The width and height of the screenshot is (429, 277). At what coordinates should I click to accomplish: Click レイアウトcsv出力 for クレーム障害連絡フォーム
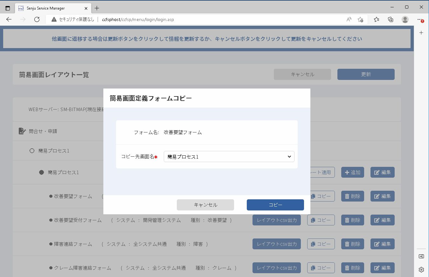coord(277,268)
